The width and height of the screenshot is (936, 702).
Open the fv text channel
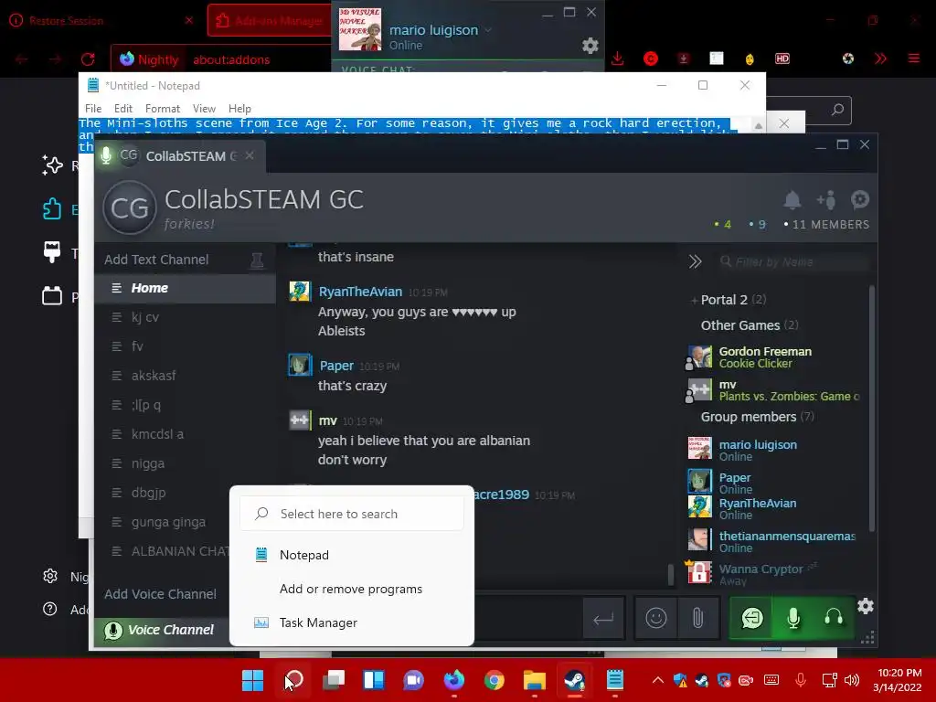(185, 346)
